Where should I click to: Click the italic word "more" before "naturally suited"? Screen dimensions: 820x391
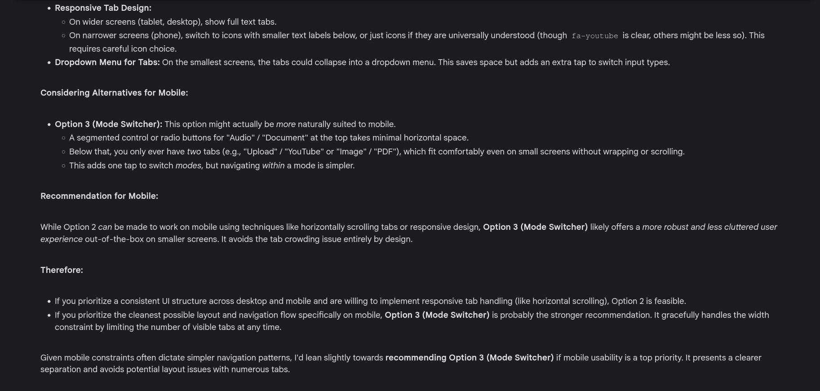click(x=286, y=124)
